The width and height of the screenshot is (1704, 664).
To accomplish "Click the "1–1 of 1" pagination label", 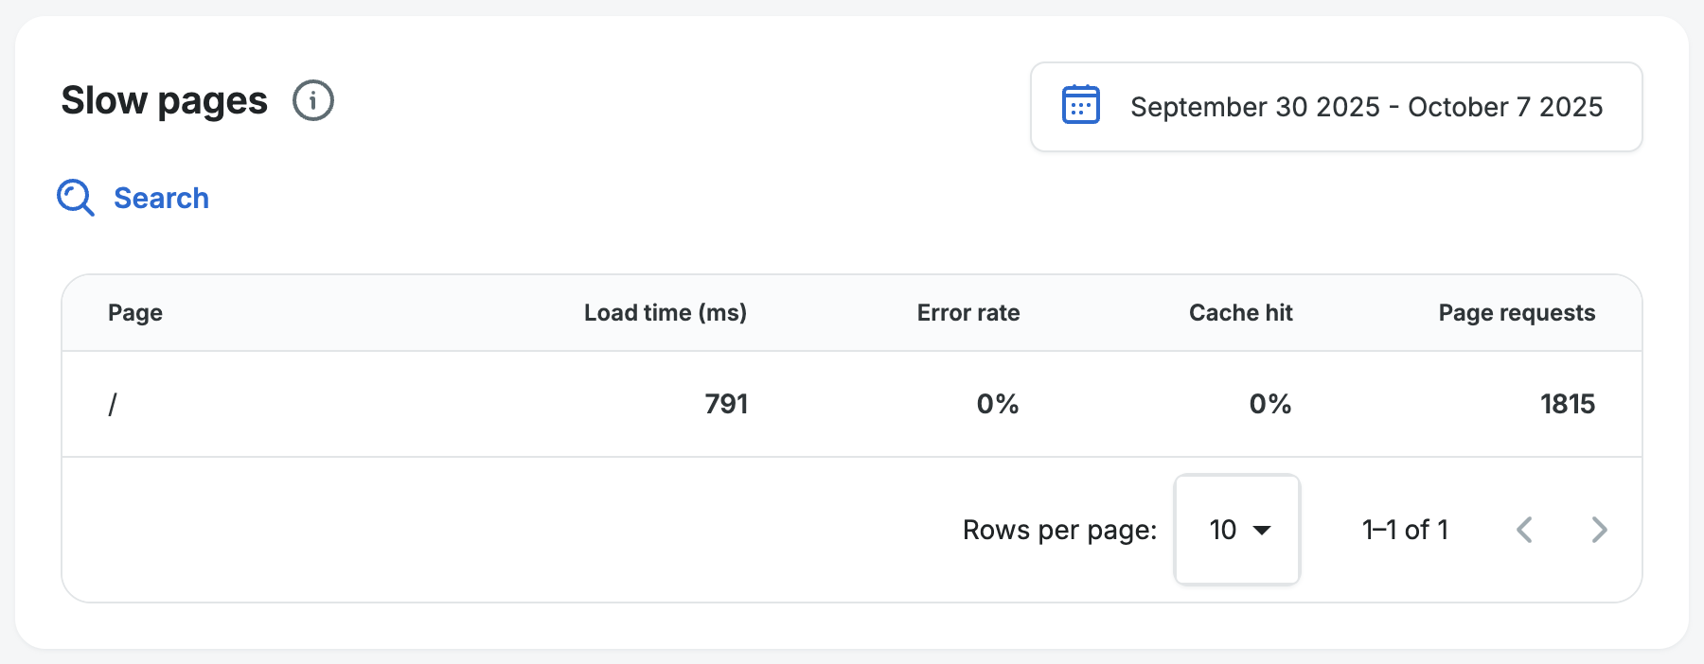I will pyautogui.click(x=1405, y=530).
